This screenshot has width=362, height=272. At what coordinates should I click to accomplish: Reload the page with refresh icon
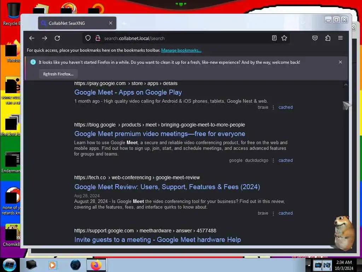(x=57, y=38)
